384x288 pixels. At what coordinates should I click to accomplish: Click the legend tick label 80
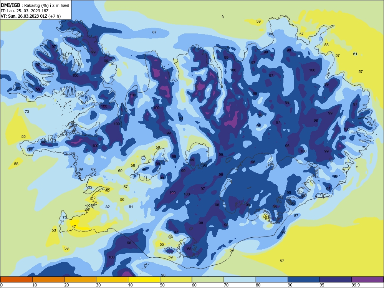click(x=258, y=285)
